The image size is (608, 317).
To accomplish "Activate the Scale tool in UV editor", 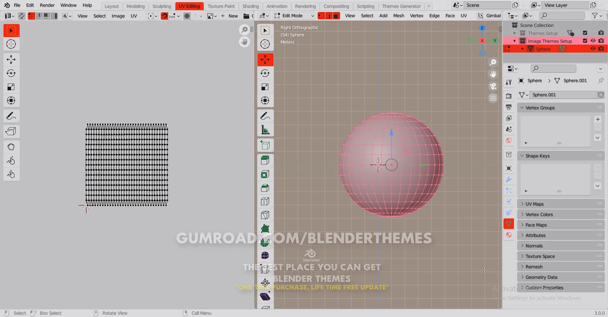I will [11, 87].
